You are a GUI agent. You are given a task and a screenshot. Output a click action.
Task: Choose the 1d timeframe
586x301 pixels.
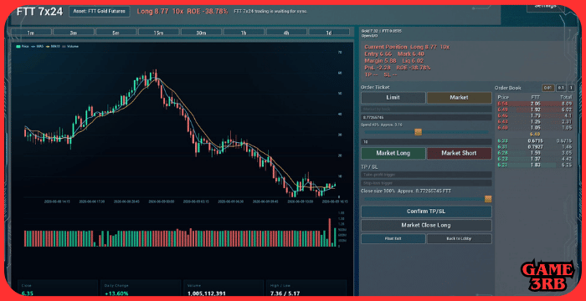(x=329, y=33)
